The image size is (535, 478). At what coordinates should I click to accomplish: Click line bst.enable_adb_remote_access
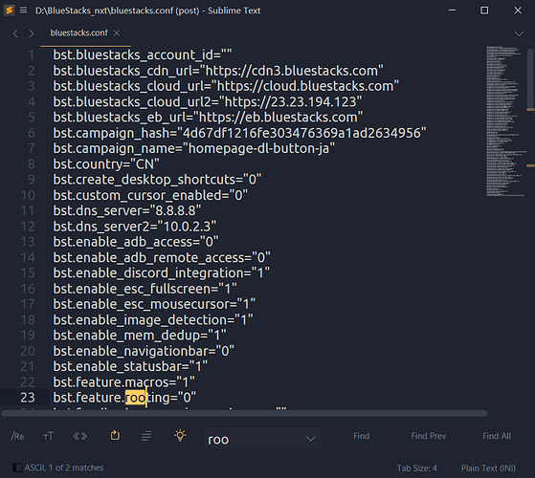click(x=162, y=257)
